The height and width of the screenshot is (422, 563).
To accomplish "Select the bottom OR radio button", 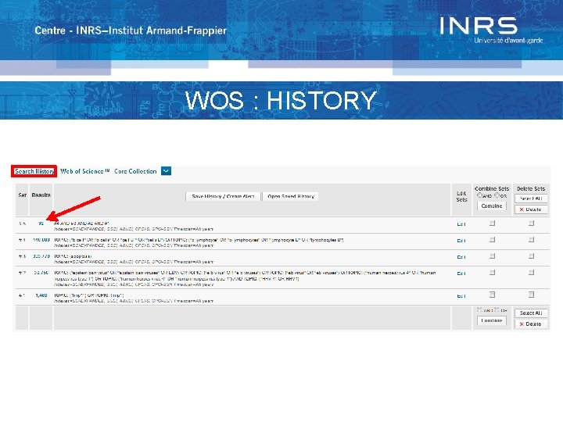I will coord(497,309).
